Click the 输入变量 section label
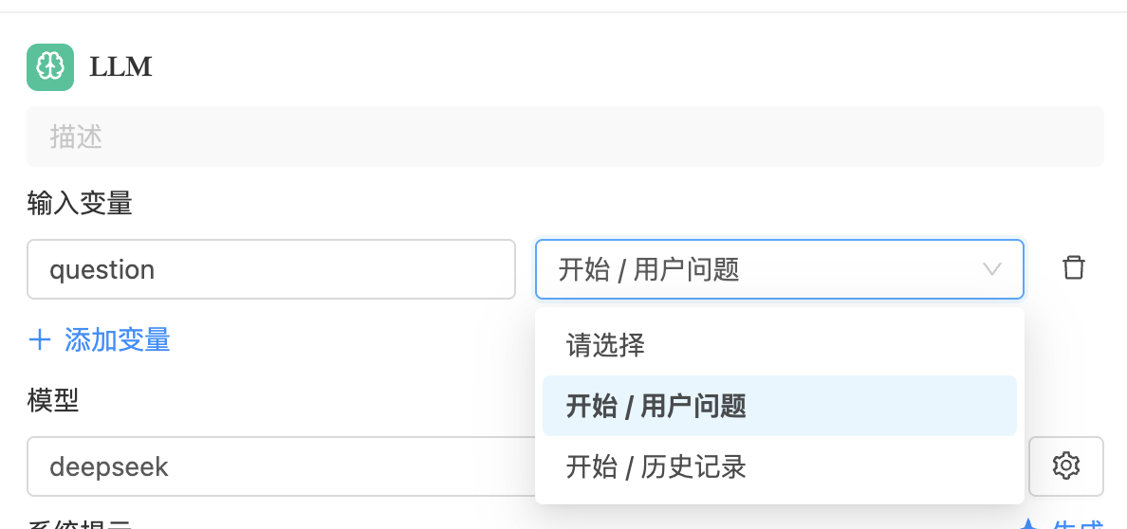Viewport: 1127px width, 529px height. pos(80,203)
